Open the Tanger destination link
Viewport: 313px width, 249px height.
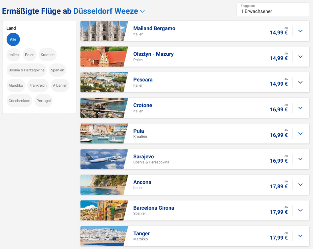click(142, 233)
